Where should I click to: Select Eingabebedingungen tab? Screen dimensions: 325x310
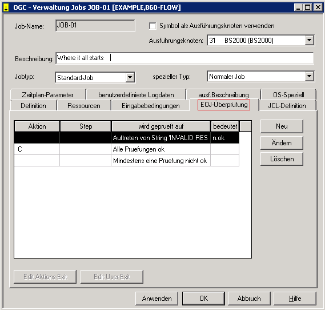[150, 106]
